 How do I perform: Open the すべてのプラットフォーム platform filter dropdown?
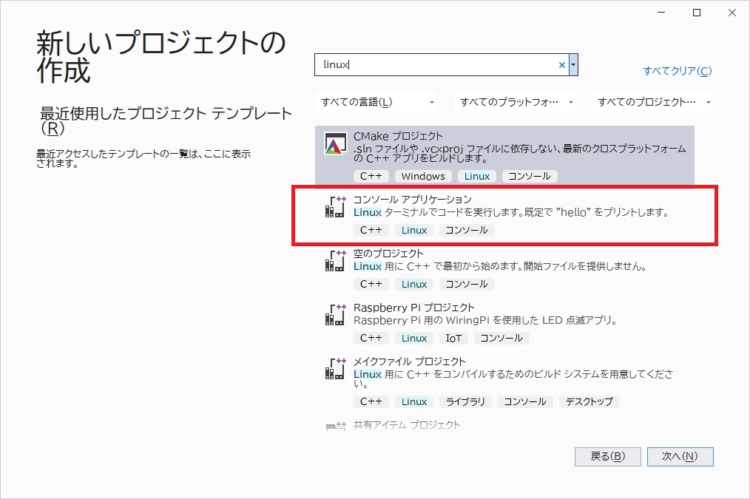point(515,102)
